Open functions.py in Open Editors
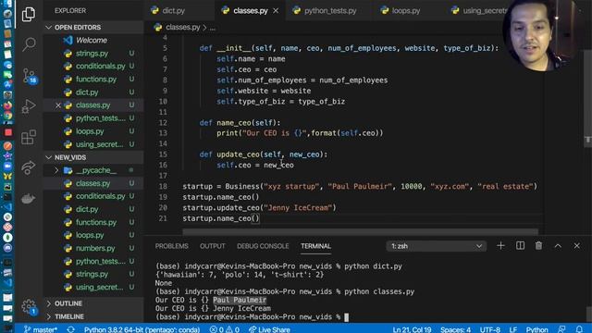This screenshot has width=592, height=333. coord(96,80)
